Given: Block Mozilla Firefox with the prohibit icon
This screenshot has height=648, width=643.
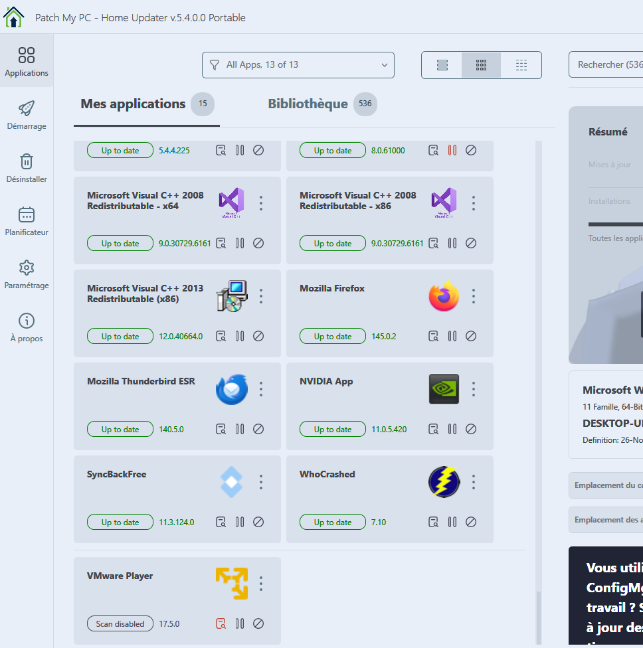Looking at the screenshot, I should click(471, 337).
